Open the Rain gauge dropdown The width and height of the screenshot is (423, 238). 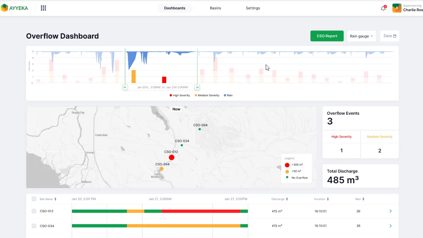tap(362, 36)
